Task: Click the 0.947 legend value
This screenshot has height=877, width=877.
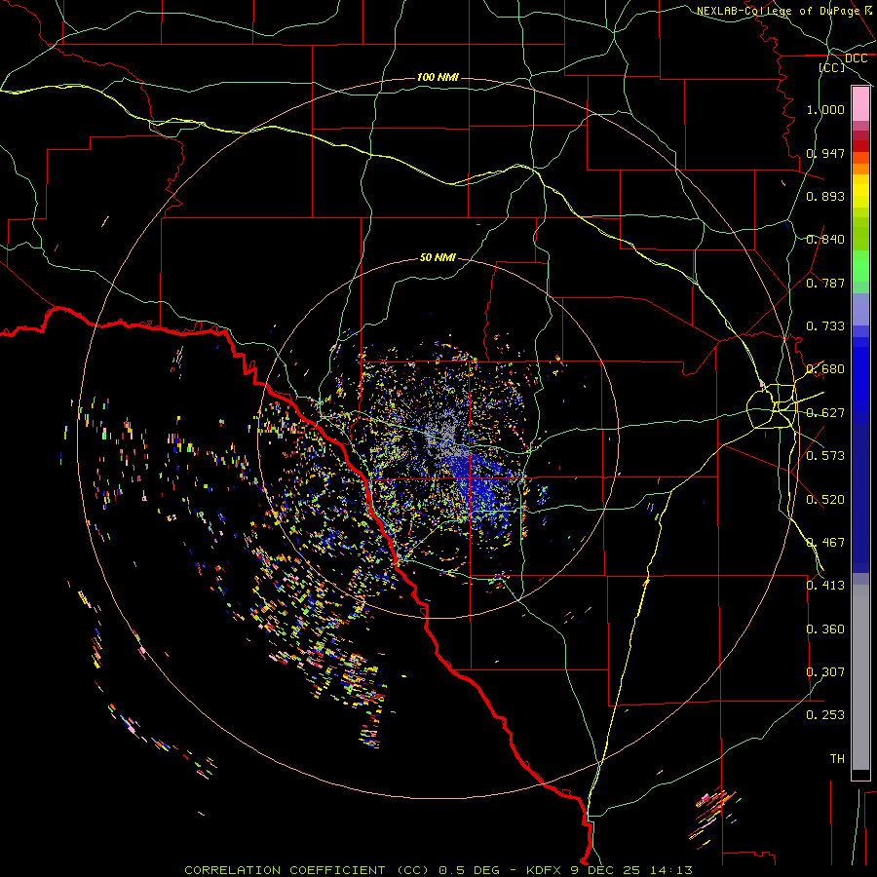Action: click(x=825, y=153)
